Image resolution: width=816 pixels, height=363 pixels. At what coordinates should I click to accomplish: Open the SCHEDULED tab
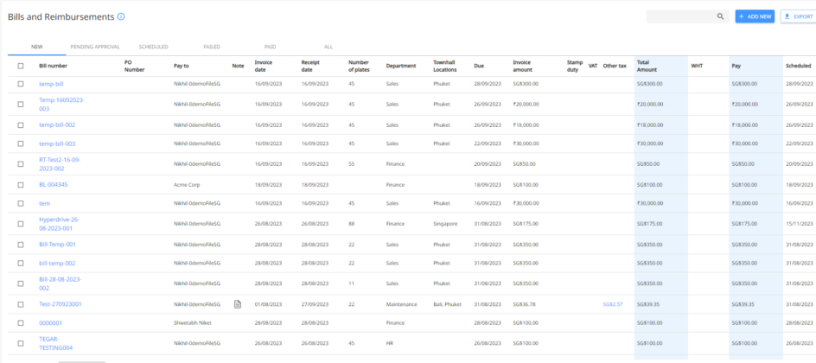tap(154, 47)
